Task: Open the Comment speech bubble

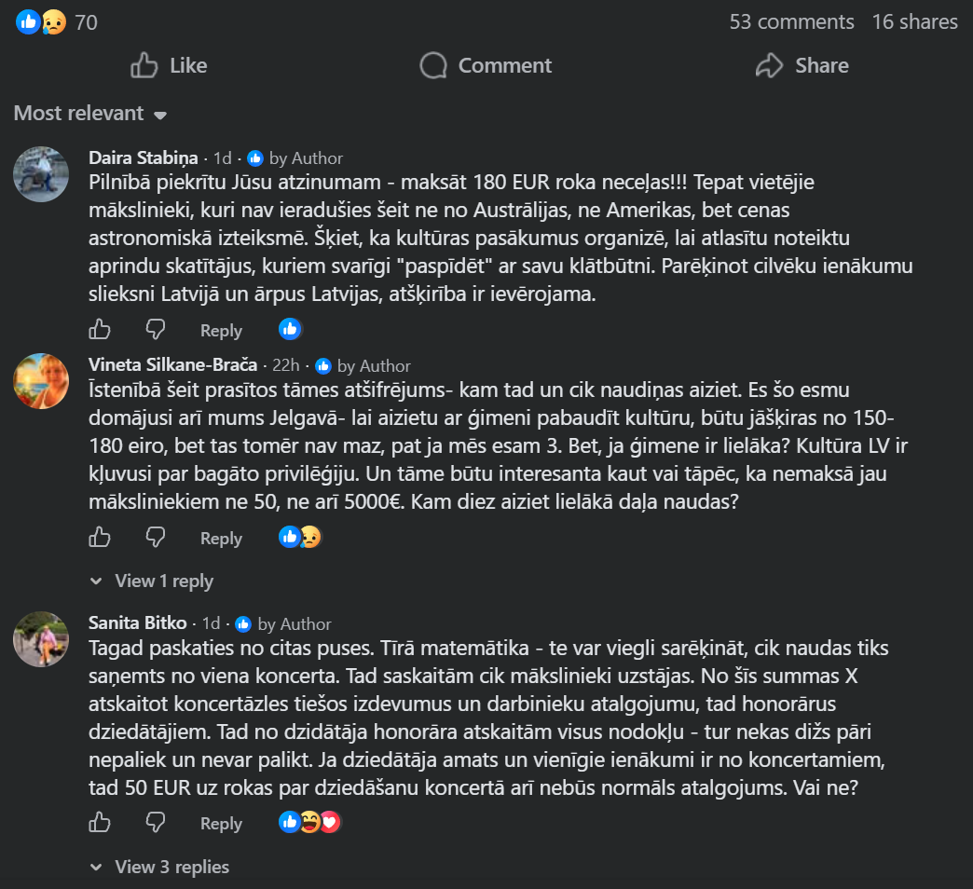Action: (486, 65)
